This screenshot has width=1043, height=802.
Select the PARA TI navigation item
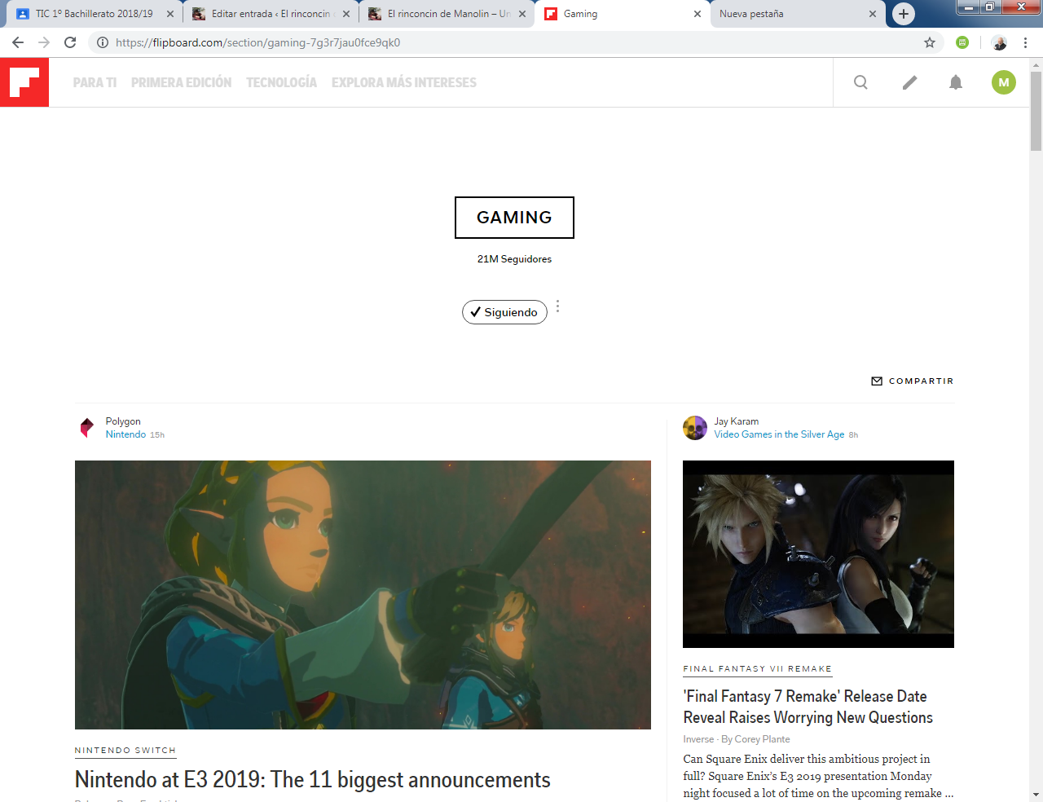pos(95,82)
